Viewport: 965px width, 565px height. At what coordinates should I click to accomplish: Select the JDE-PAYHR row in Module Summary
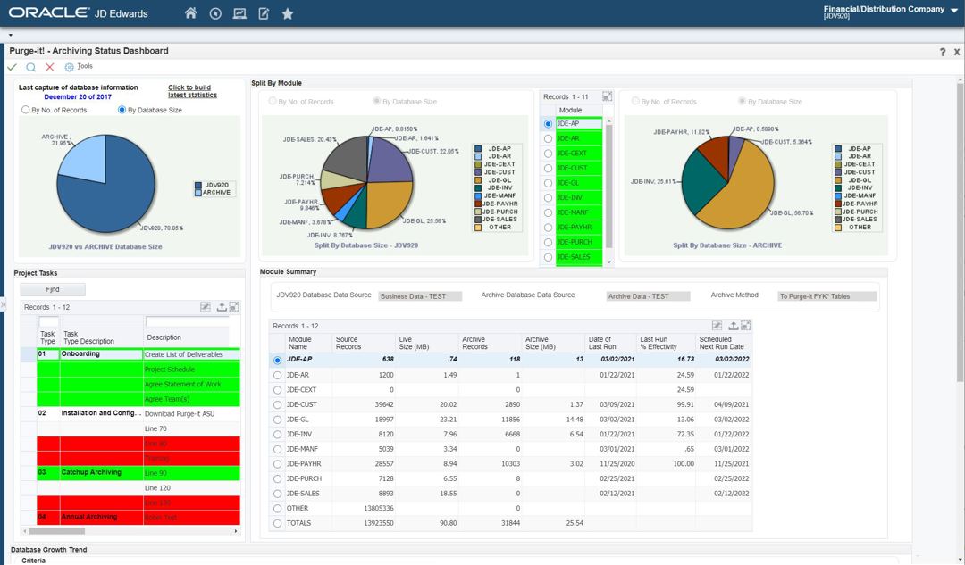(x=277, y=463)
